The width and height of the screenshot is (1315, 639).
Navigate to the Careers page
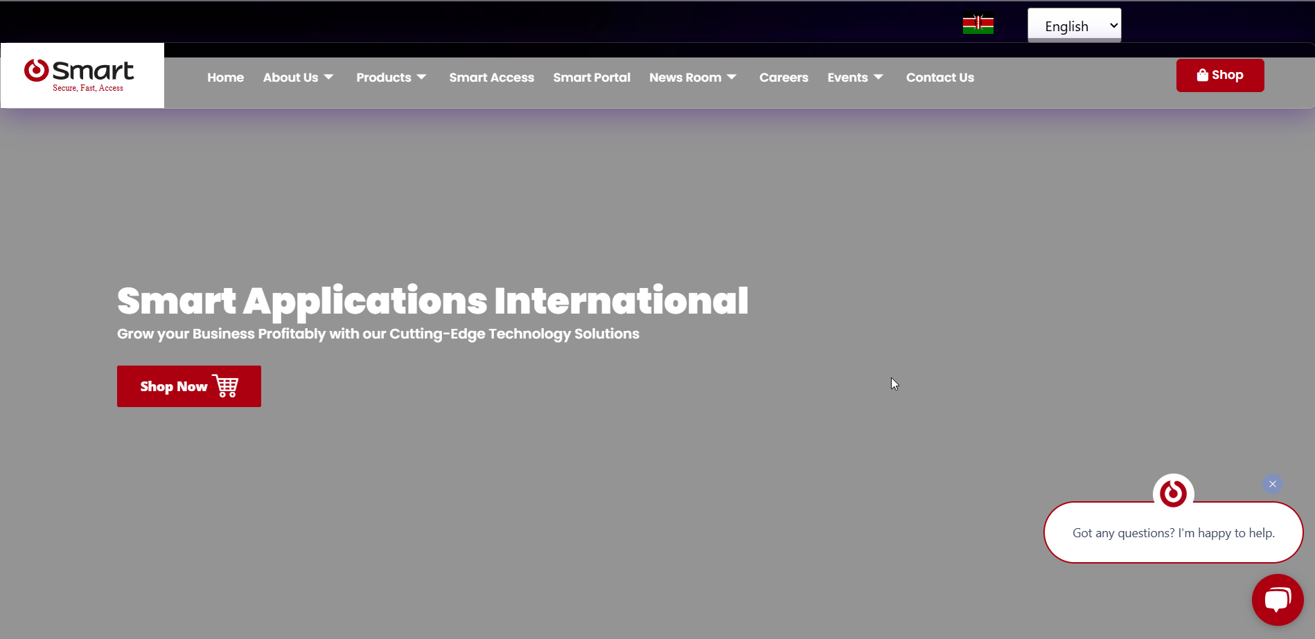[784, 78]
